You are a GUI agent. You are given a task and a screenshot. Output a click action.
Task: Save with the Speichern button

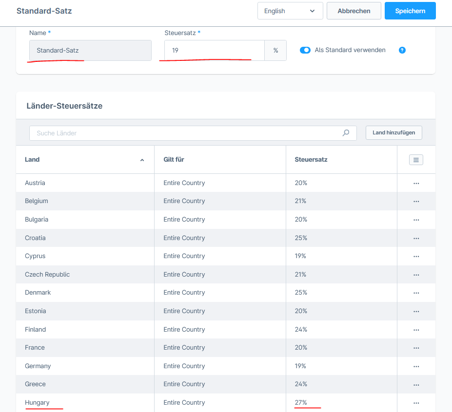point(410,11)
